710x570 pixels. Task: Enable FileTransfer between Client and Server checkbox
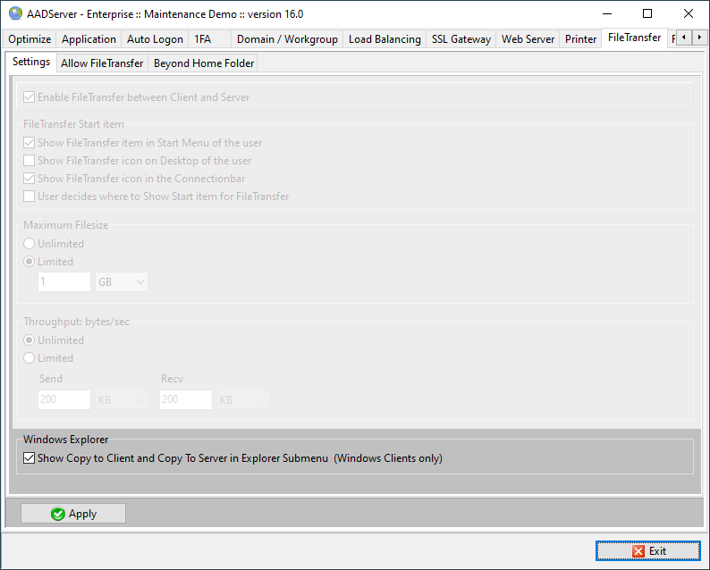(30, 97)
